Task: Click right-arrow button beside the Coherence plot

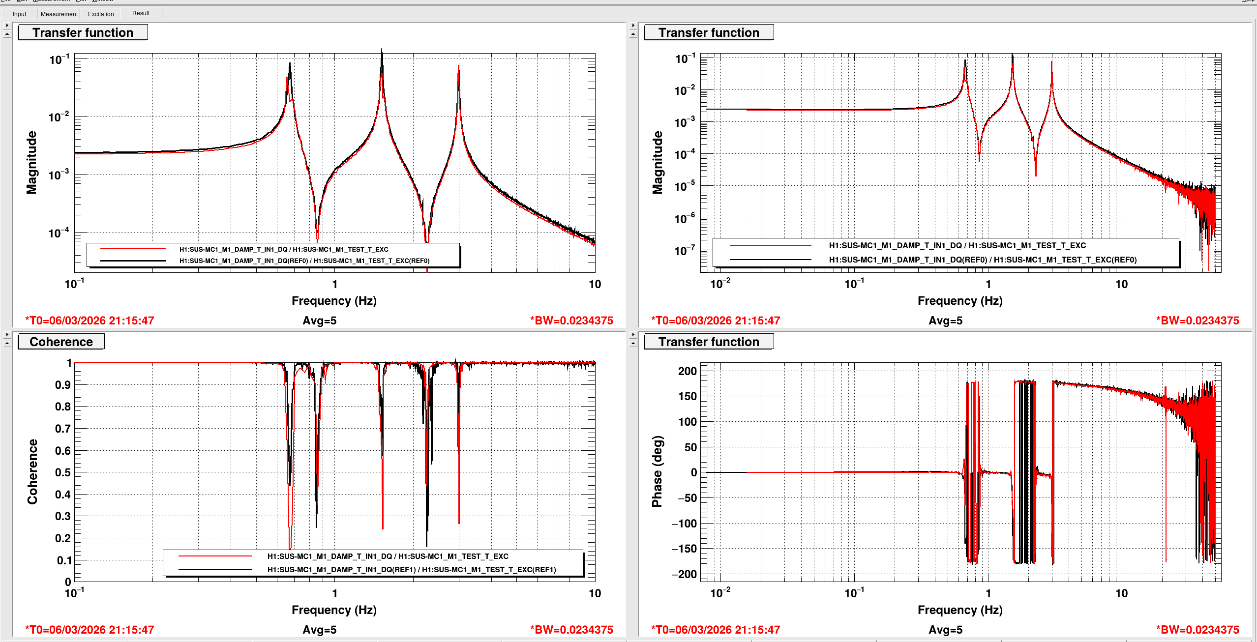Action: point(7,334)
